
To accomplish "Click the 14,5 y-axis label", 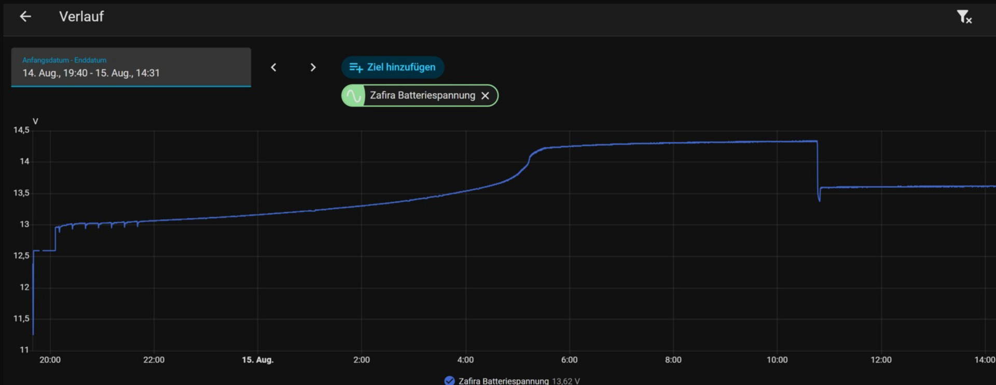I will point(21,130).
